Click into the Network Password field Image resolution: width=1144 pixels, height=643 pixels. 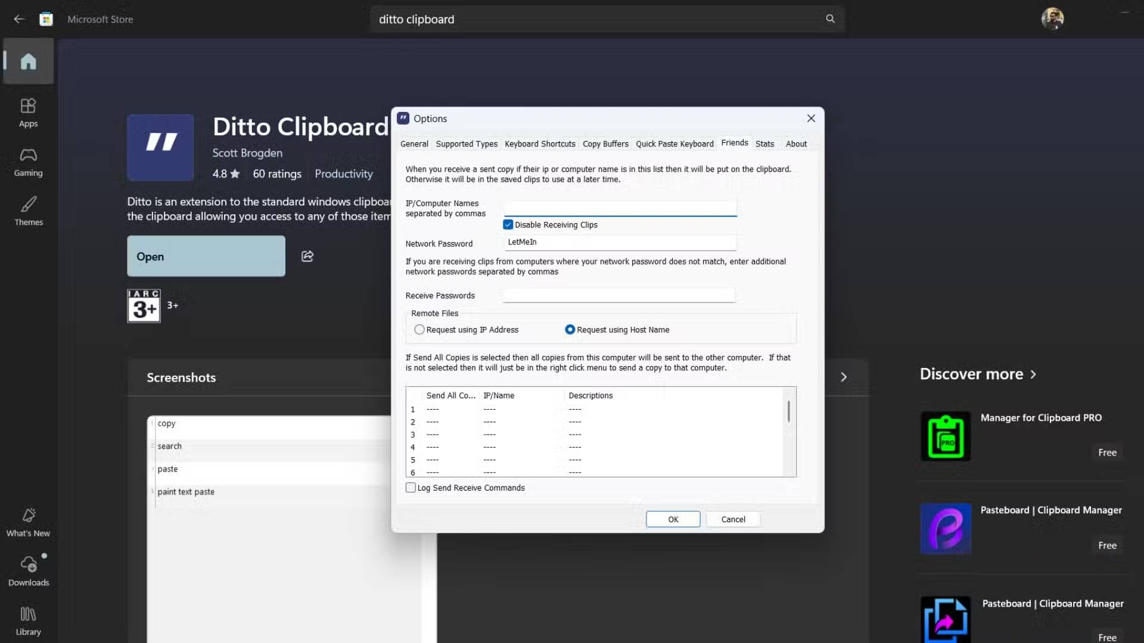tap(620, 242)
